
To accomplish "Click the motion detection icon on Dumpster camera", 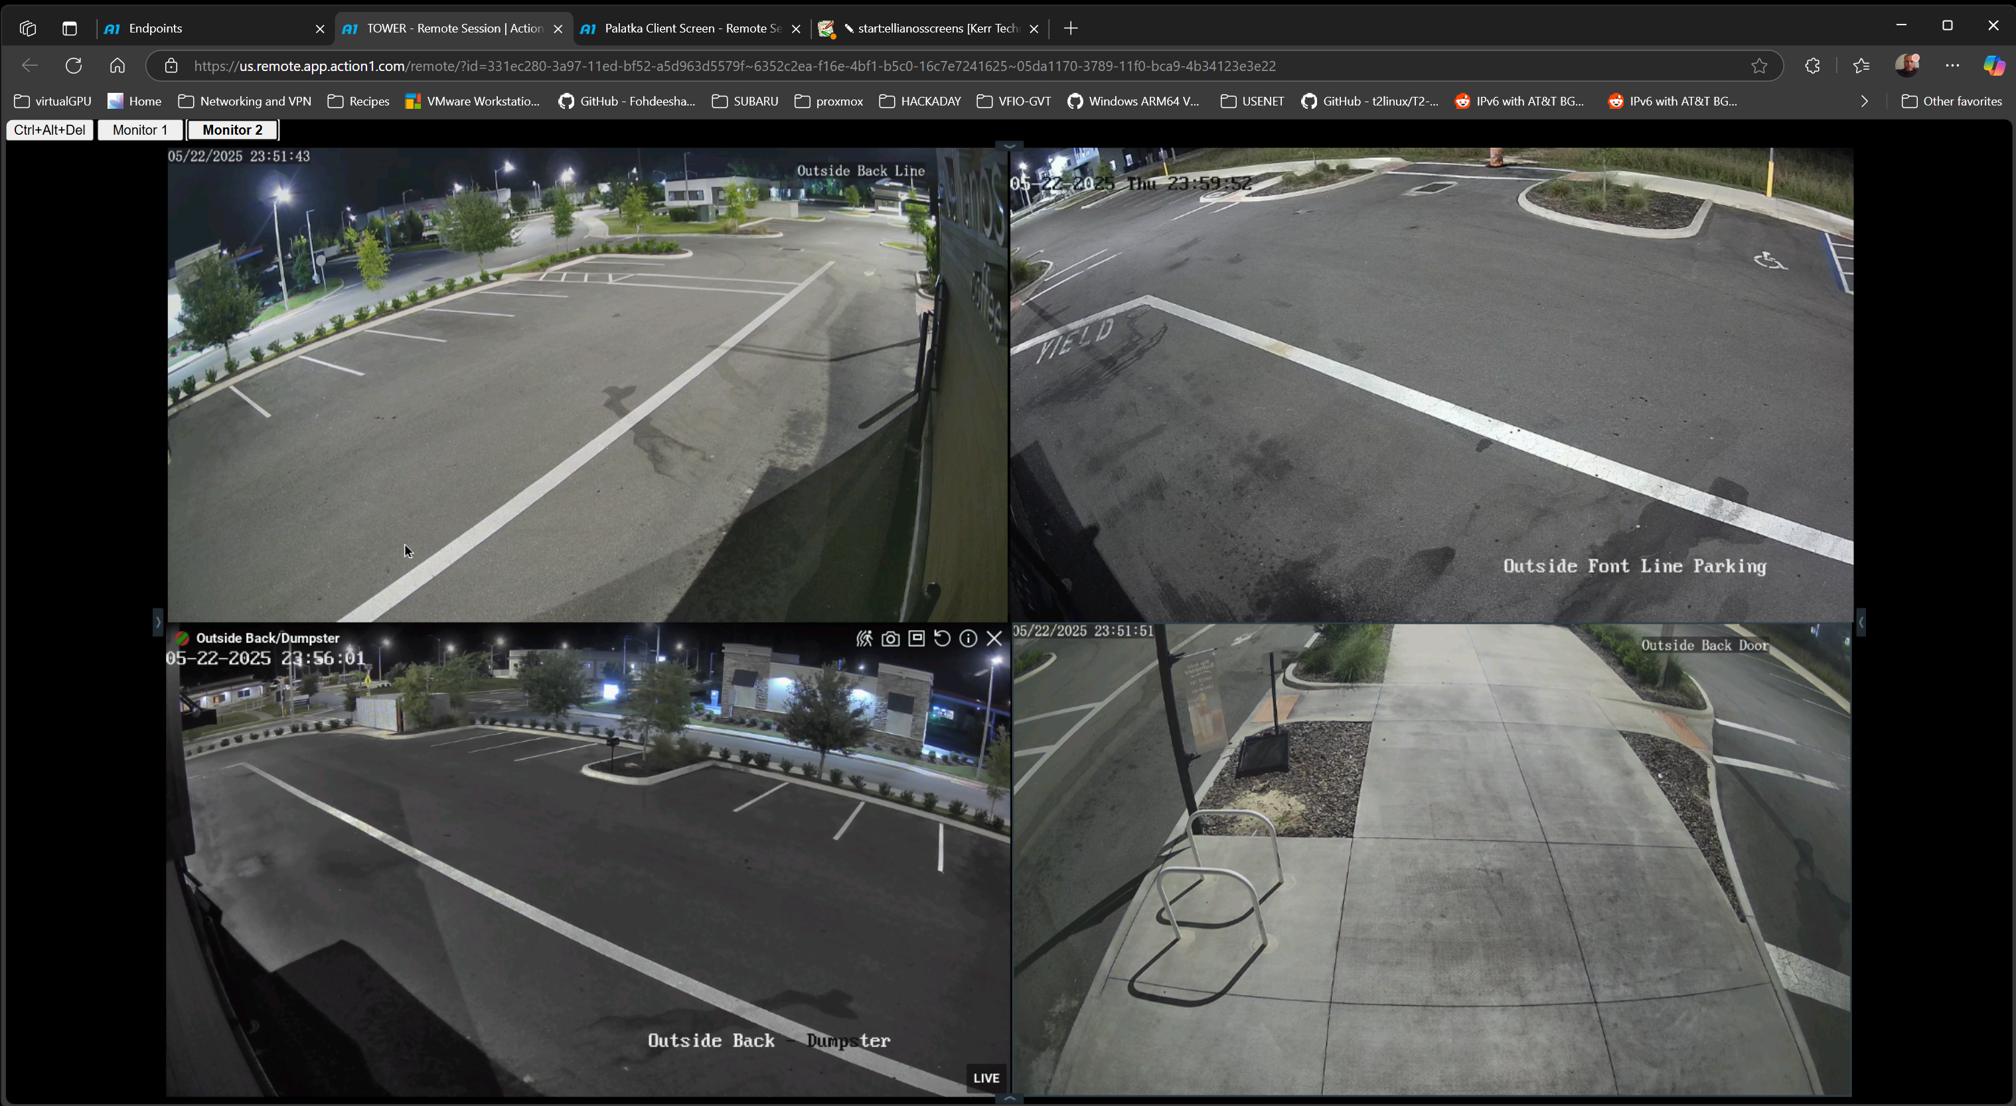I will point(864,638).
